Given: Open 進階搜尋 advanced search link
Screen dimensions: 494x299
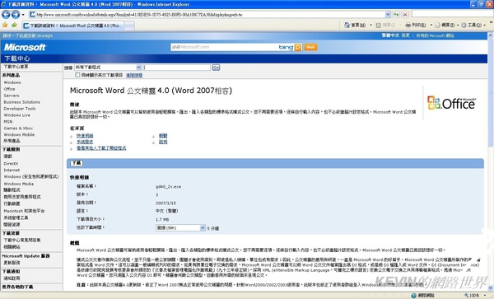Looking at the screenshot, I should coord(134,75).
